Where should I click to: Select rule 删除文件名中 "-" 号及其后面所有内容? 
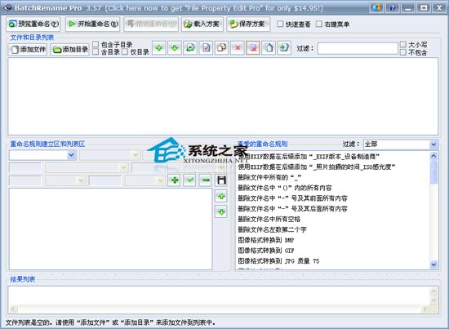[292, 209]
